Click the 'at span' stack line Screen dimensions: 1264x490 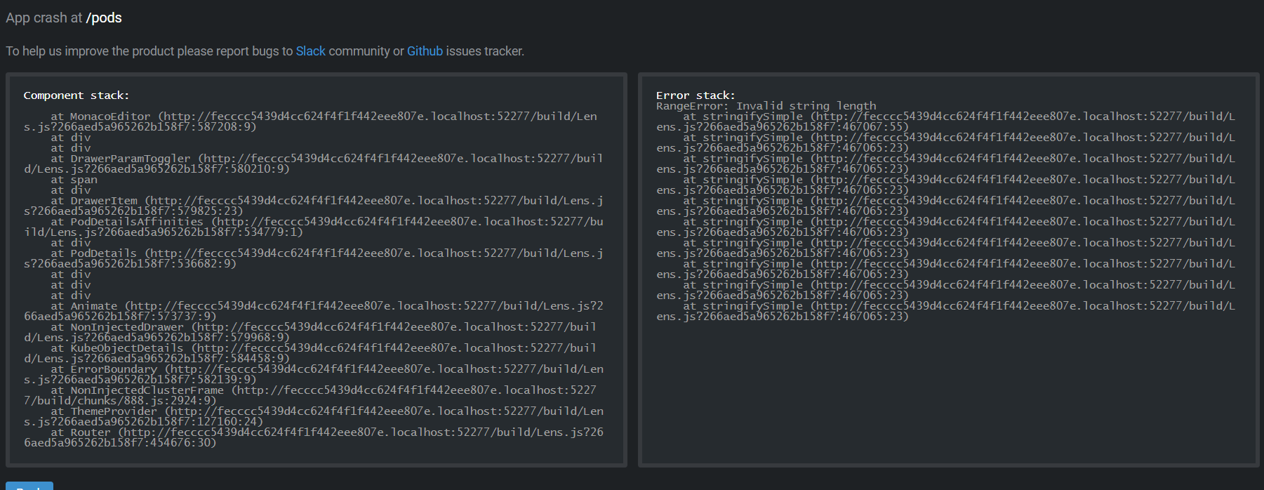74,180
